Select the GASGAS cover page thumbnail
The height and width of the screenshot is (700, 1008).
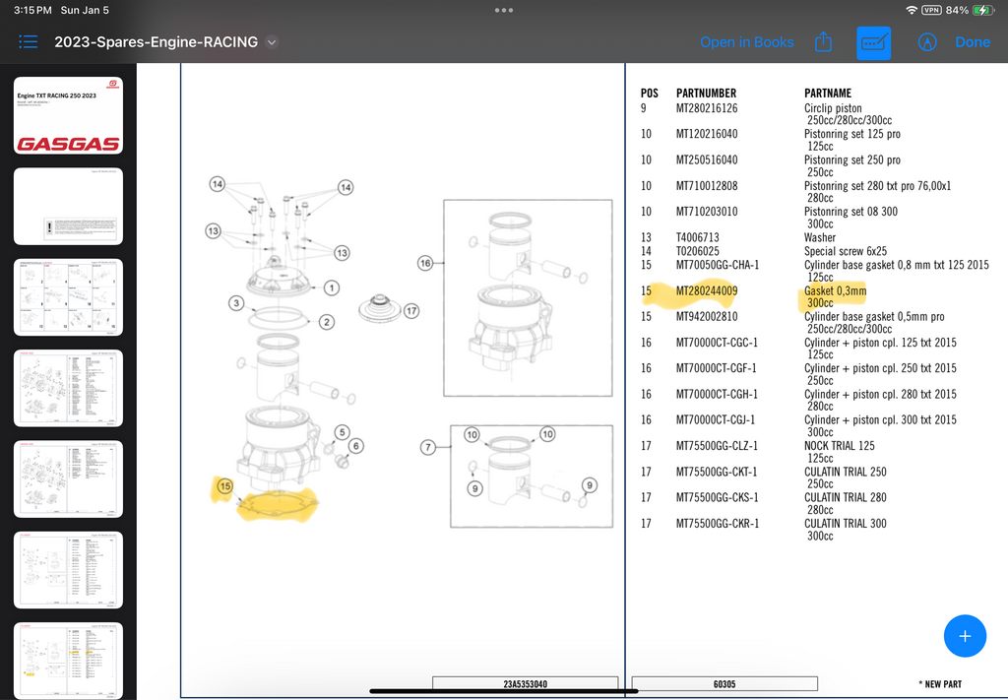pos(68,115)
